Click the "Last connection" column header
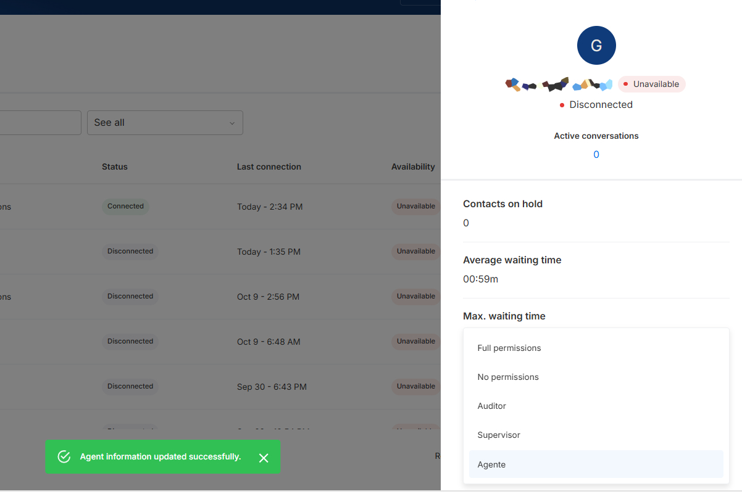 pyautogui.click(x=269, y=167)
